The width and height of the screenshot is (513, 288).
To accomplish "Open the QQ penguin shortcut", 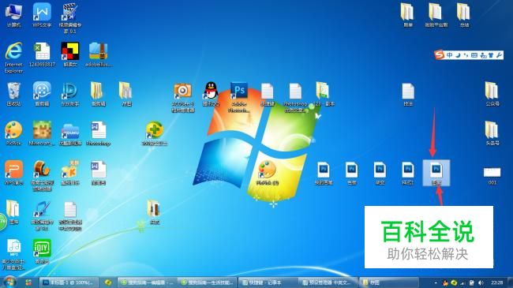I will (211, 94).
